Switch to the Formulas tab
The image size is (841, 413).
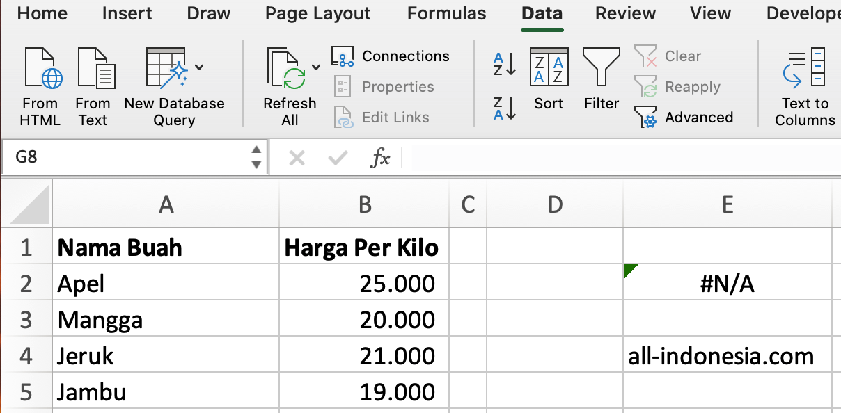tap(447, 13)
